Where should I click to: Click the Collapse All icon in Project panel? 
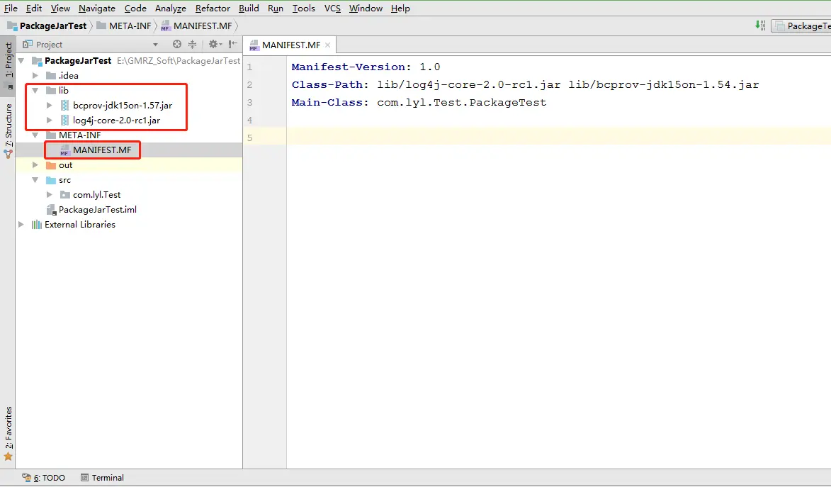pos(193,45)
